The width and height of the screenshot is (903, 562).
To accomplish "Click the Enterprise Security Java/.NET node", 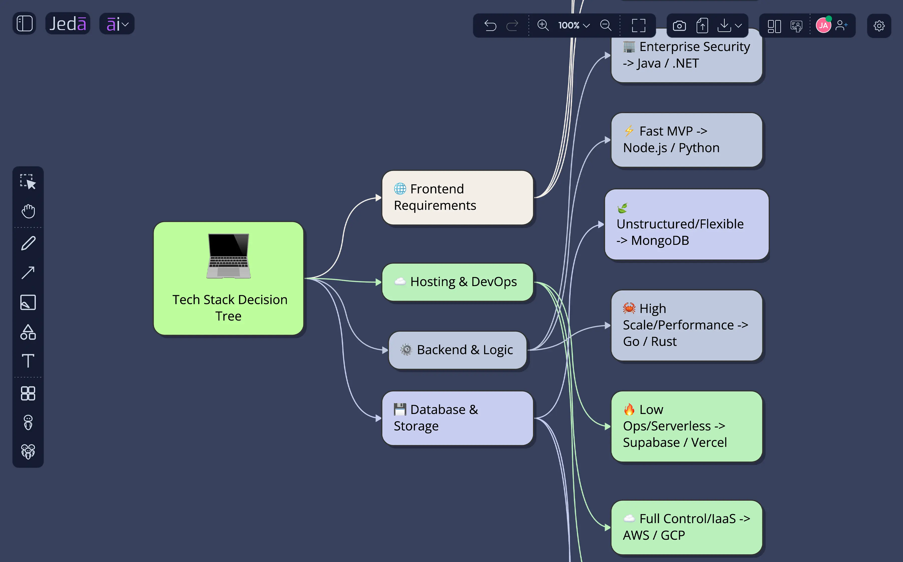I will coord(687,56).
